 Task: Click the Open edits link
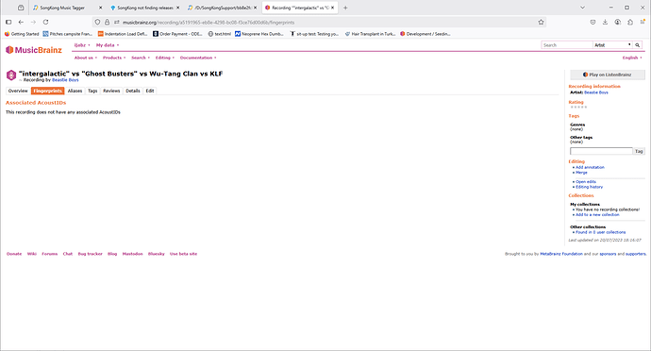coord(585,182)
